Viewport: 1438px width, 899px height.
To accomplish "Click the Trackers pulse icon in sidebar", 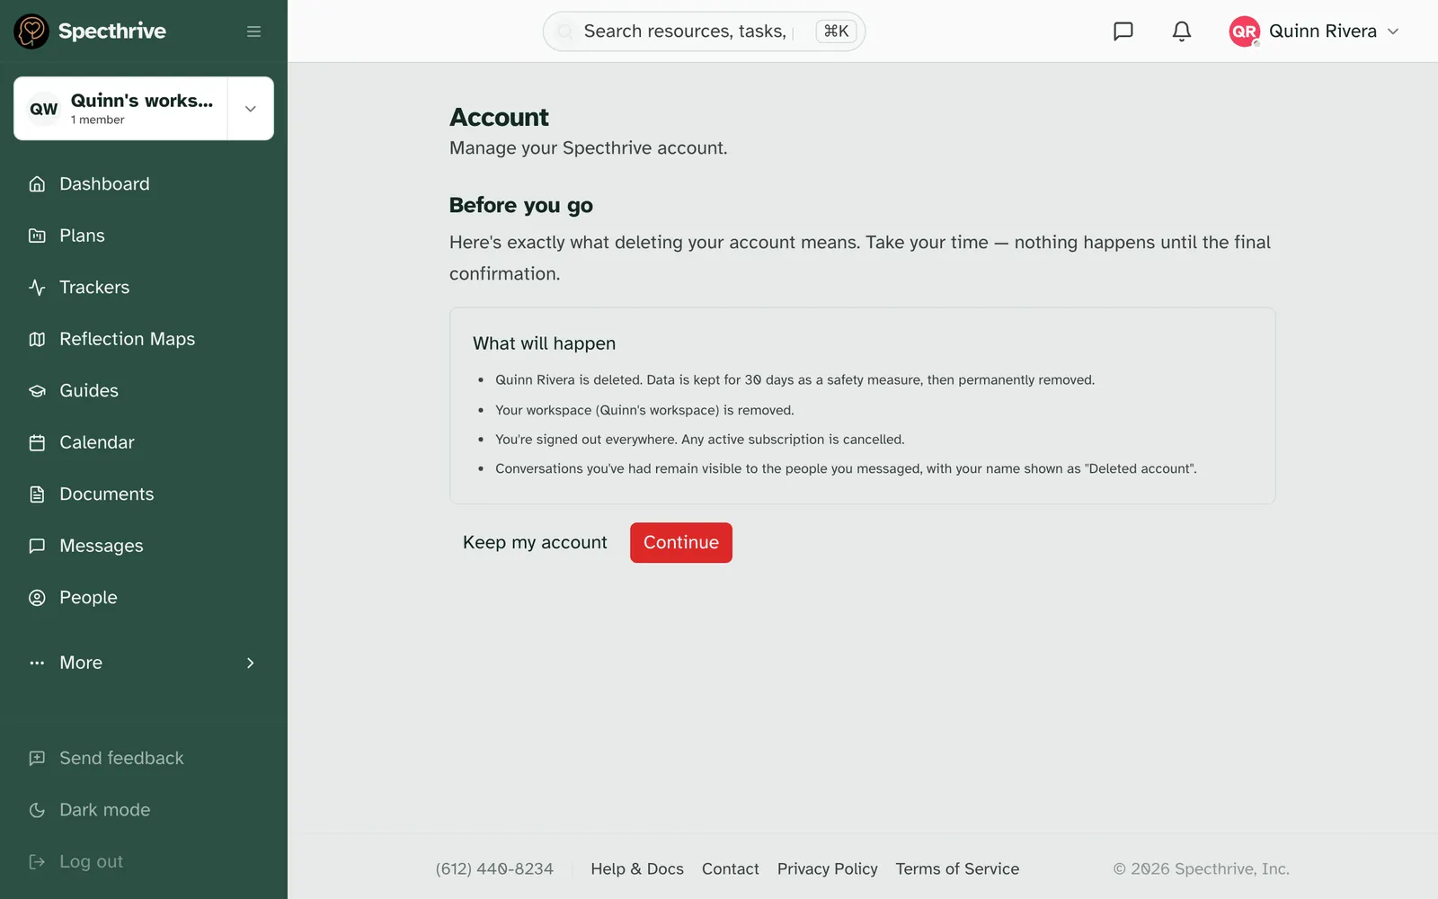I will pos(37,288).
